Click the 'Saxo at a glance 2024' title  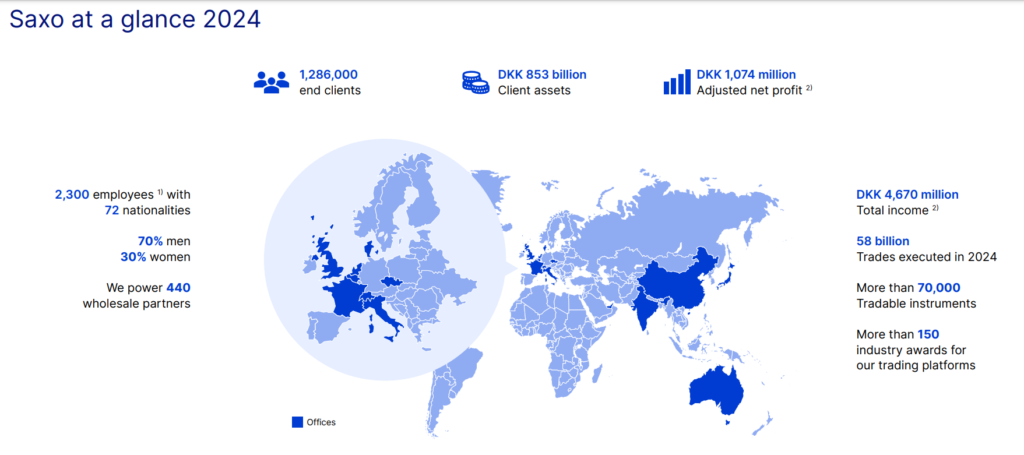(135, 19)
